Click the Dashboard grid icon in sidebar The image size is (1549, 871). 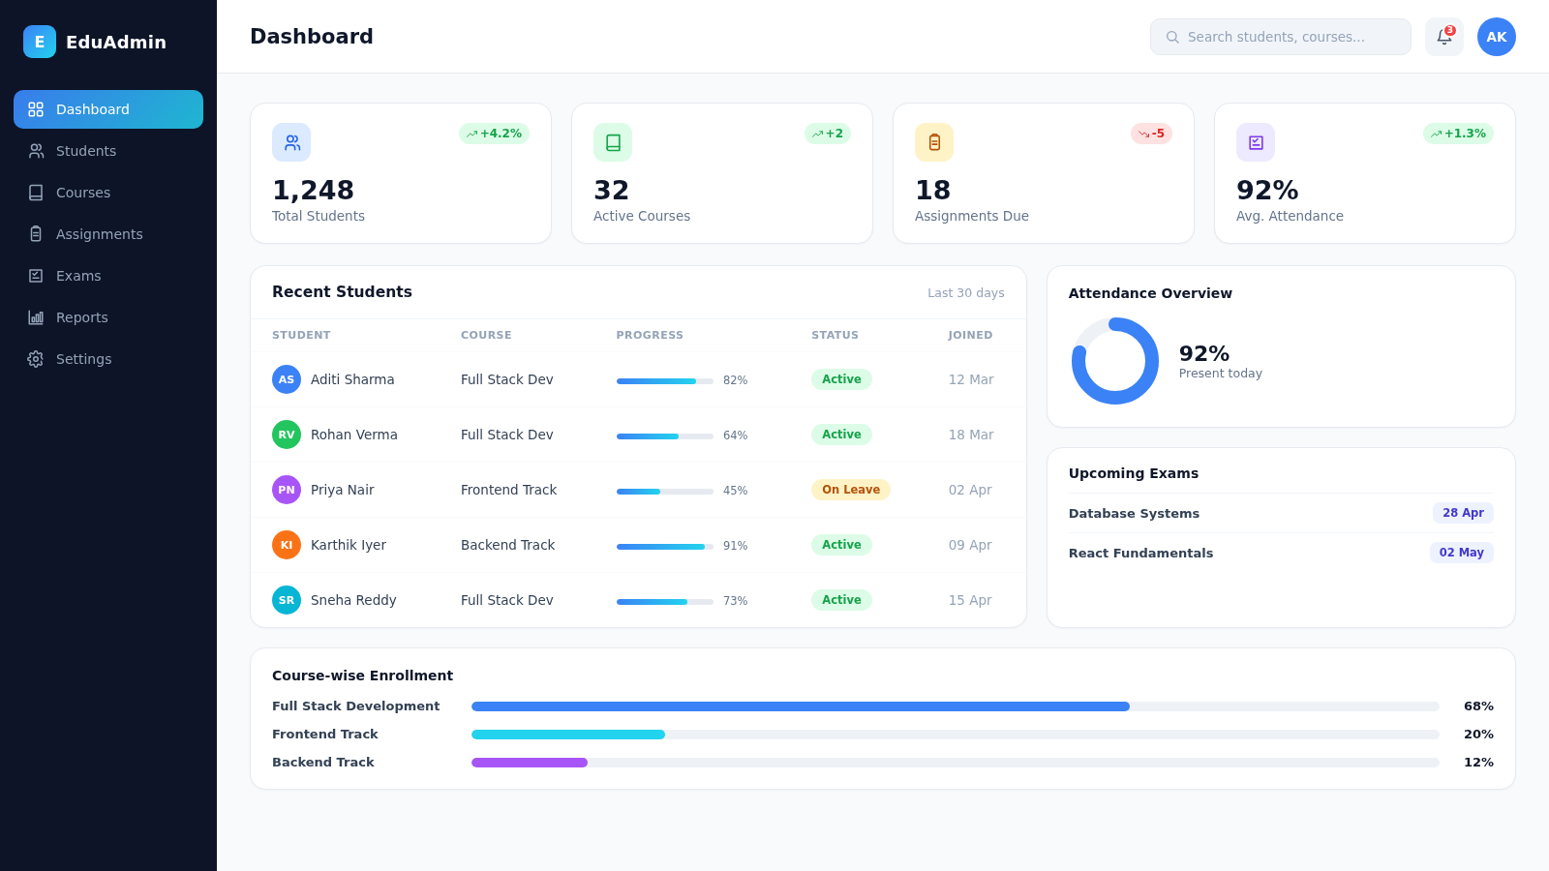(x=36, y=109)
